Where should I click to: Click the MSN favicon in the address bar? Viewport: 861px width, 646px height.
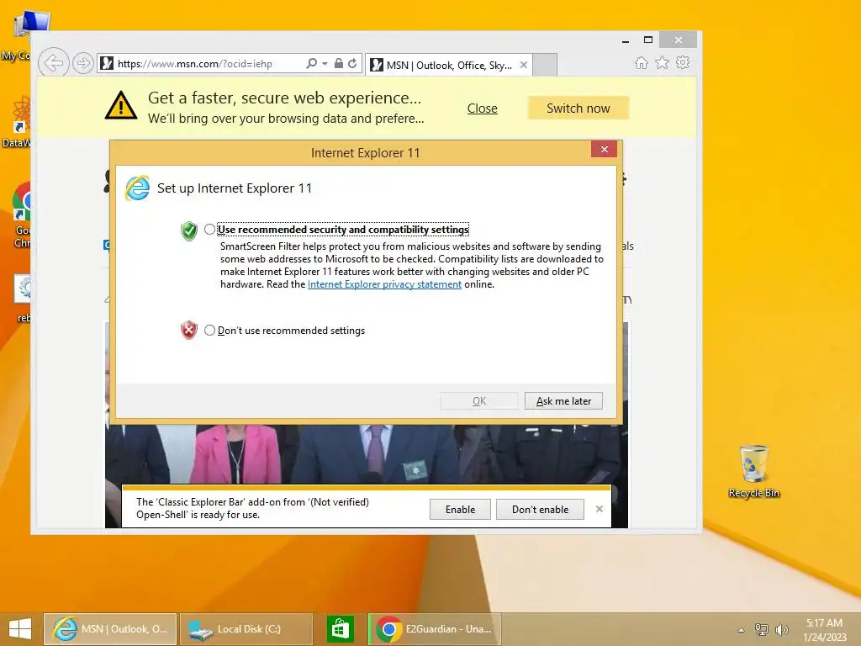pyautogui.click(x=107, y=63)
